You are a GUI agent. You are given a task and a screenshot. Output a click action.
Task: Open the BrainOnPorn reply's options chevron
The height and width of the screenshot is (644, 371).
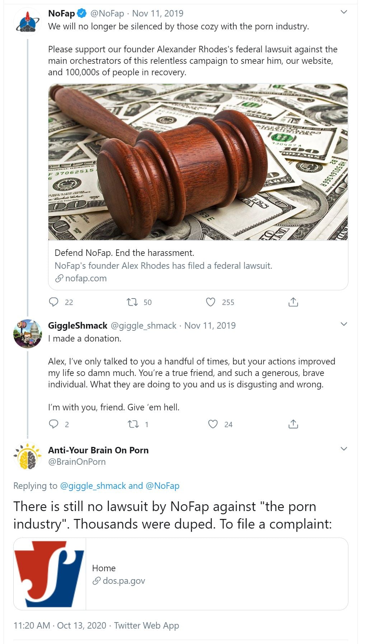pyautogui.click(x=344, y=449)
